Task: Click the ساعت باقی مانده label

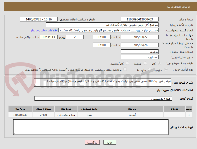Action: (28, 37)
